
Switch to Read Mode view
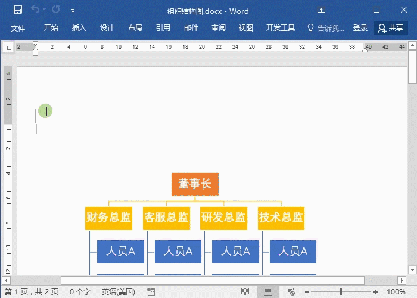(245, 292)
